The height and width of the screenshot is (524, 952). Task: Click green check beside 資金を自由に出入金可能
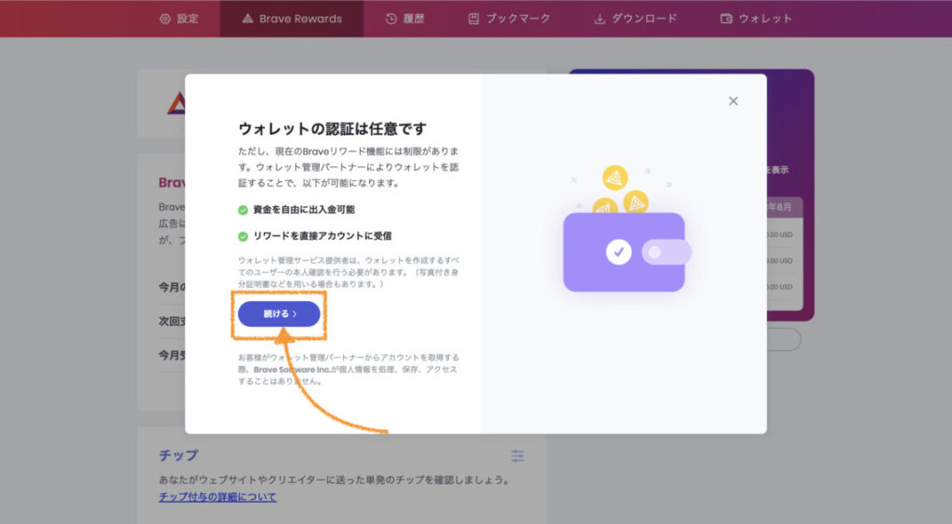tap(243, 210)
